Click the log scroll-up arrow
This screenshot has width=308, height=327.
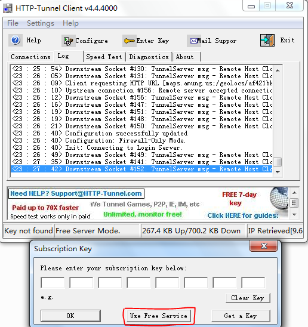[278, 70]
